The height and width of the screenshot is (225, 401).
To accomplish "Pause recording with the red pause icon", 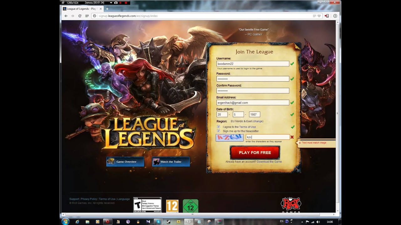I will tap(120, 2).
